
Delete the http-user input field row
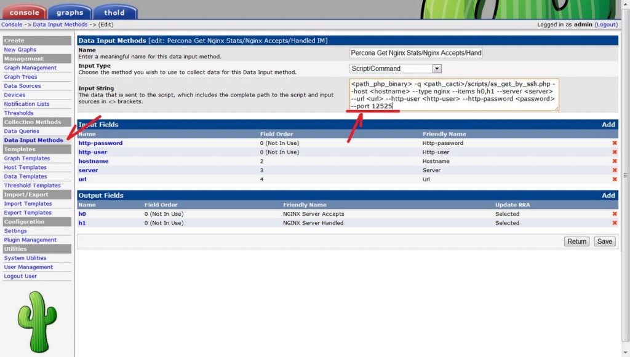click(614, 152)
